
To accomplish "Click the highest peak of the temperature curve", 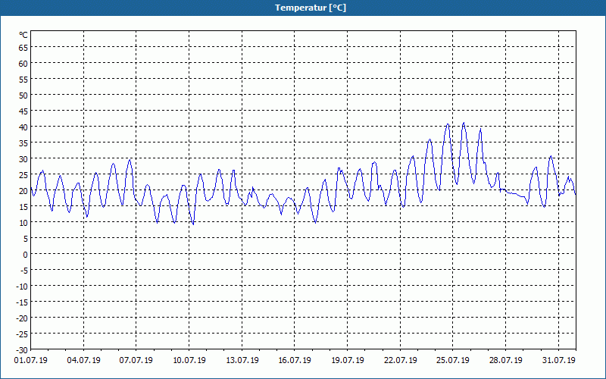I will (x=464, y=123).
